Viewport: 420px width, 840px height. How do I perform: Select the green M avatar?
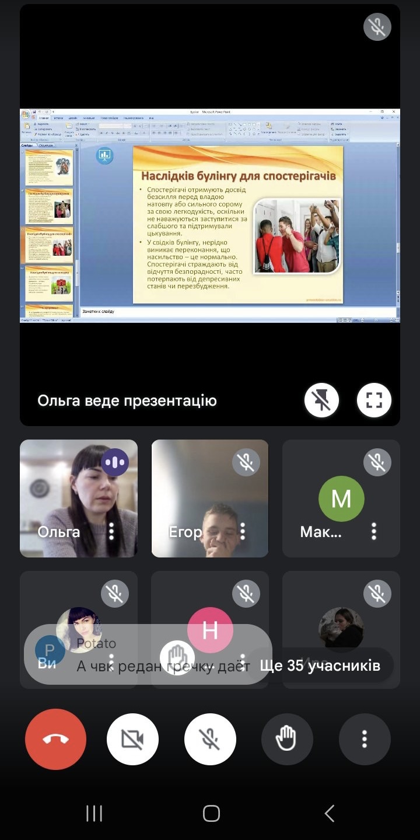coord(341,499)
